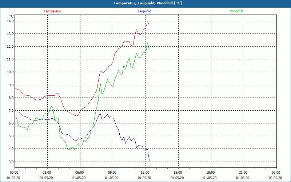
Task: Select the blue Taupunkt legend label
Action: click(144, 11)
